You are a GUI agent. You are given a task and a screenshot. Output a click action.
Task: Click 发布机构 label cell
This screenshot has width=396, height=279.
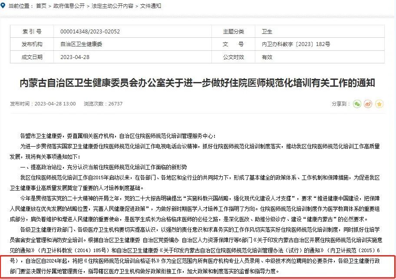click(x=32, y=44)
